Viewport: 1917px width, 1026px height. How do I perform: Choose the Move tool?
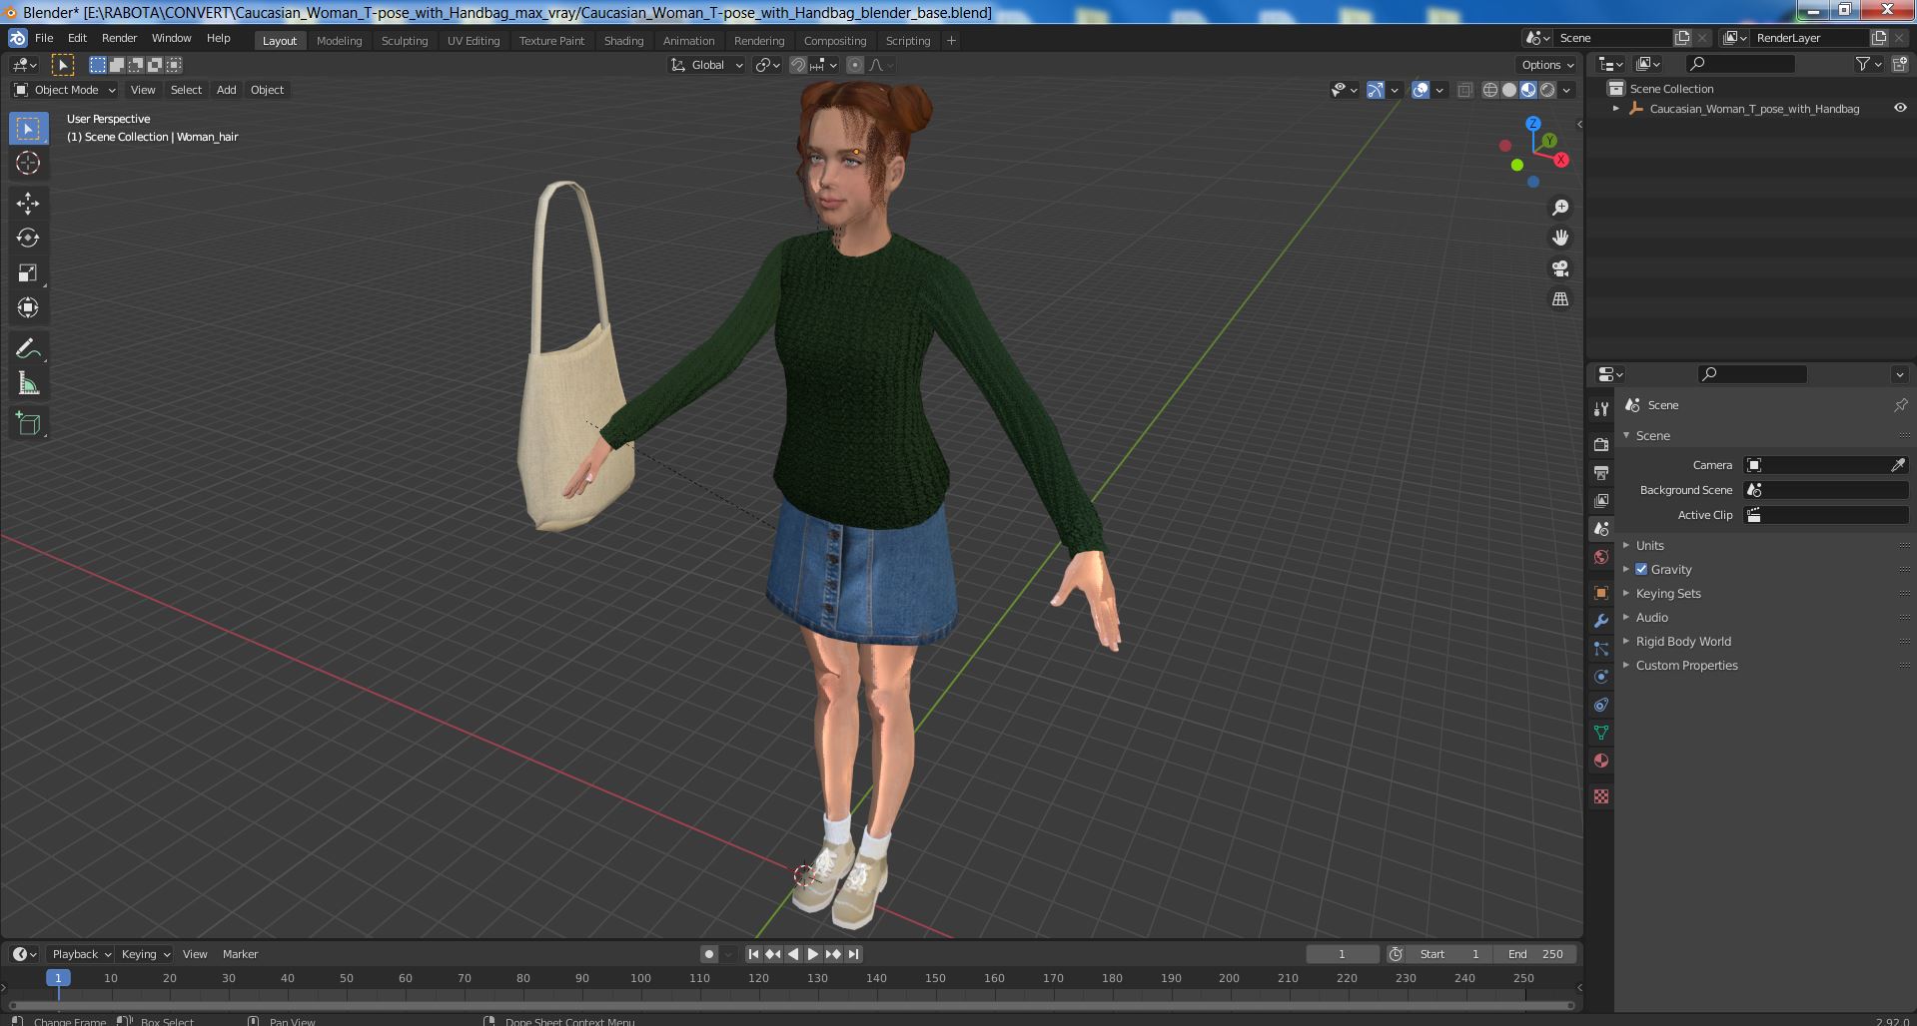click(28, 204)
